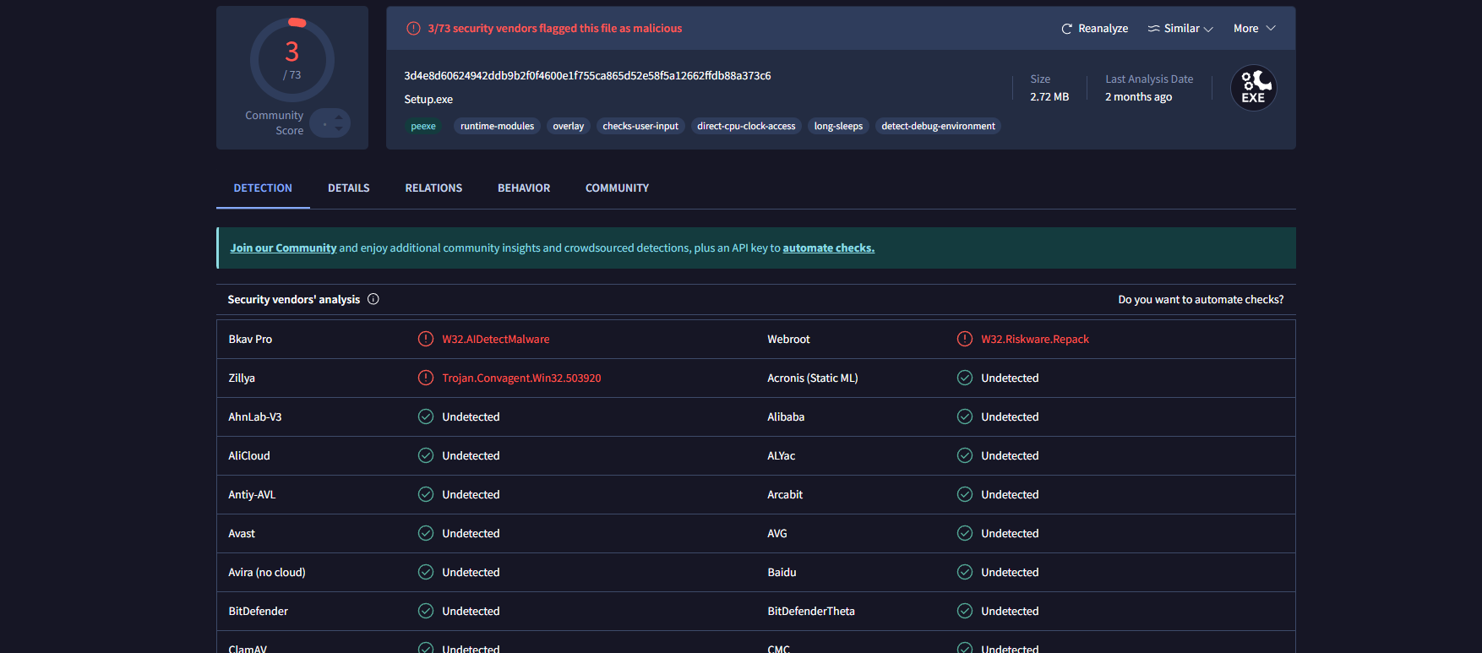Click the check icon in the BitDefenderTheta row
Screen dimensions: 1482x653
tap(965, 611)
